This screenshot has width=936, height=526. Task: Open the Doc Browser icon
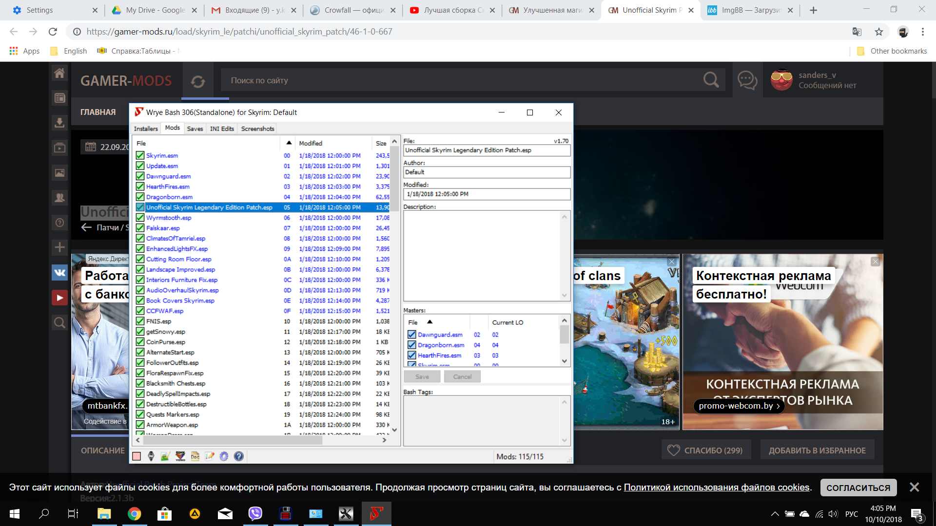195,456
